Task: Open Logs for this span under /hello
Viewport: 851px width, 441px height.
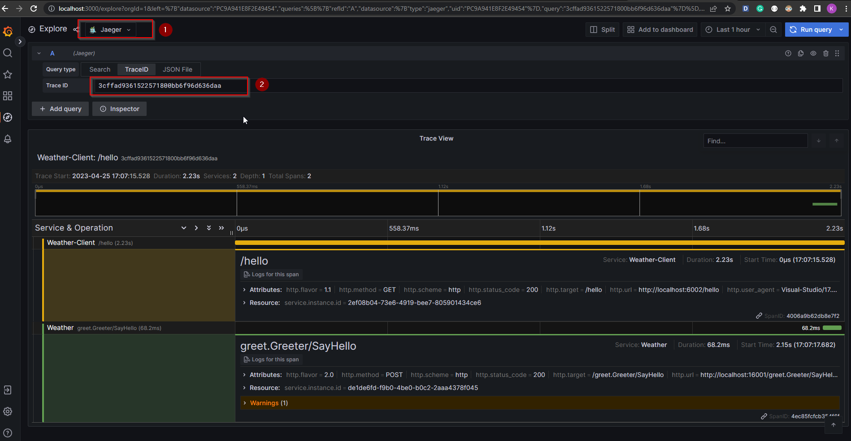Action: click(x=271, y=274)
